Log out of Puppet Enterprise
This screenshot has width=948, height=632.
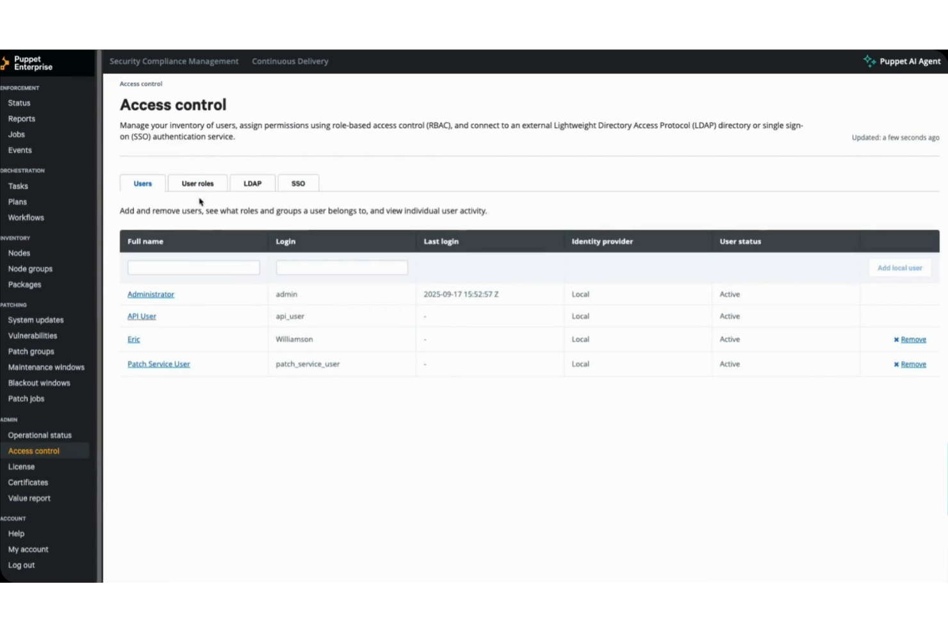21,565
